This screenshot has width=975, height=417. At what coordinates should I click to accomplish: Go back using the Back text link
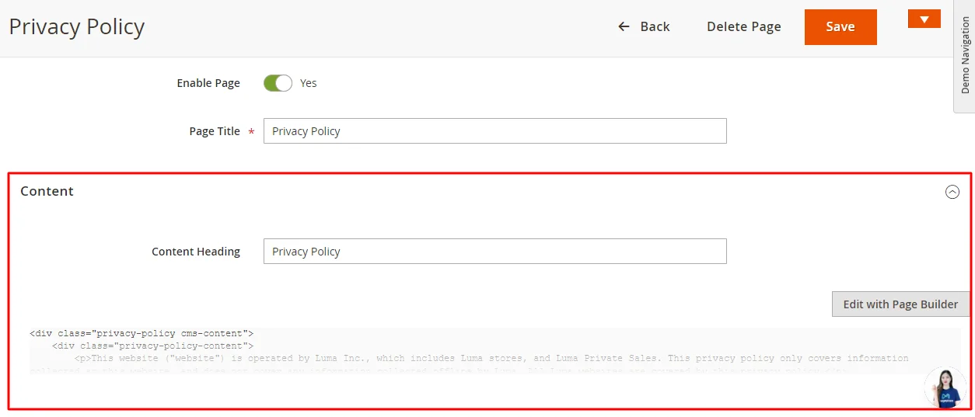[655, 26]
